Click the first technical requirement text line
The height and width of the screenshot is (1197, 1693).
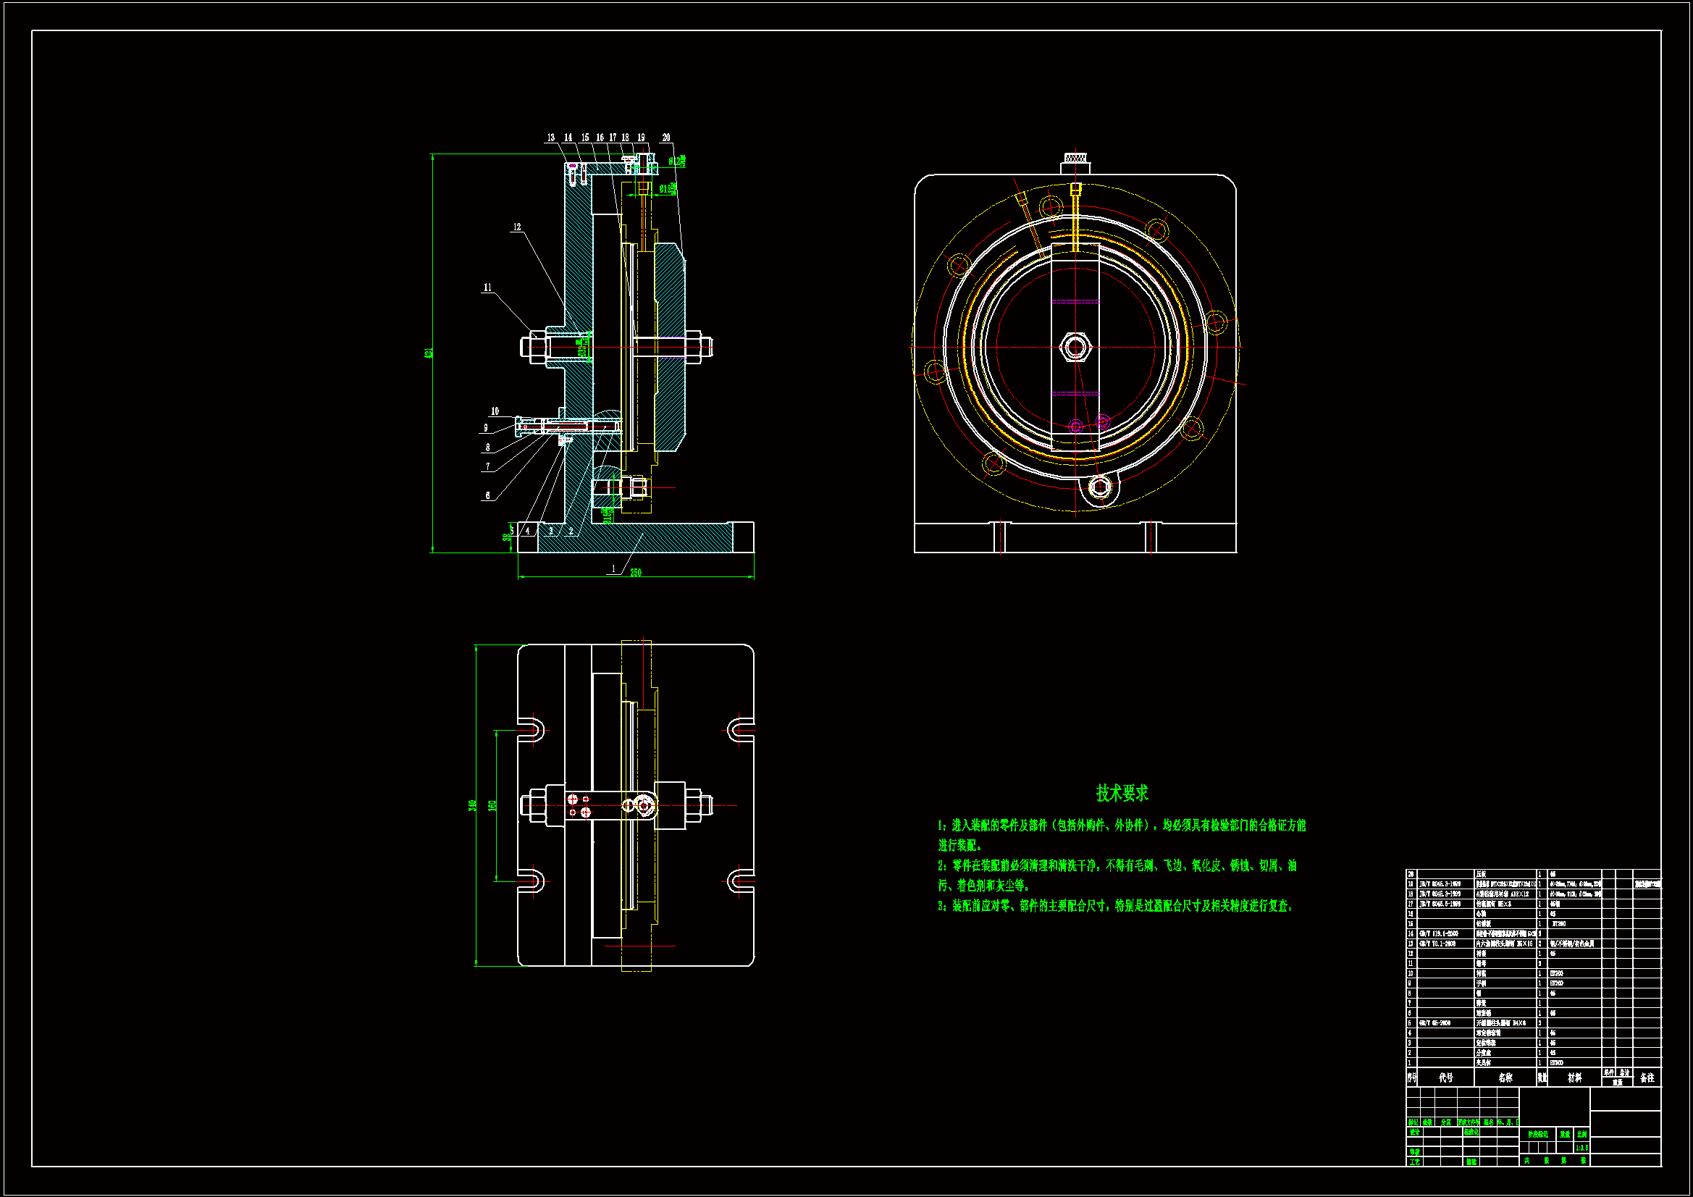click(1121, 826)
